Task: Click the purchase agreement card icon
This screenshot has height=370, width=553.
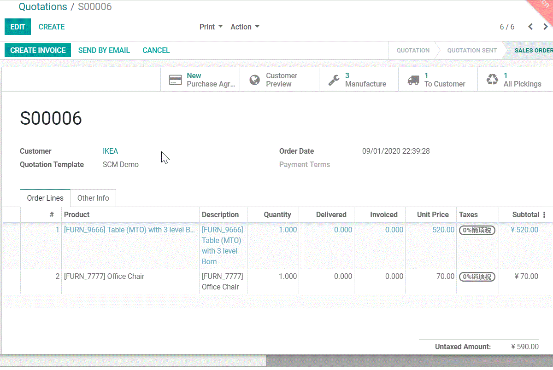Action: tap(175, 80)
